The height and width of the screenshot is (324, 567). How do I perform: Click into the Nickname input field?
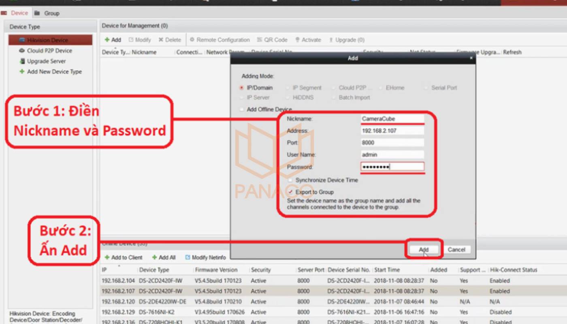tap(392, 119)
